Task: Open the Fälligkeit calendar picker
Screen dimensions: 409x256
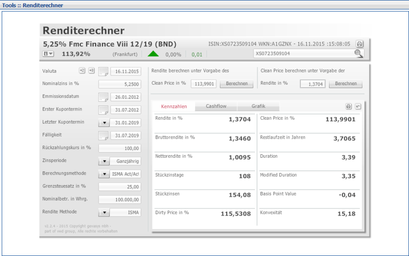Action: click(104, 136)
